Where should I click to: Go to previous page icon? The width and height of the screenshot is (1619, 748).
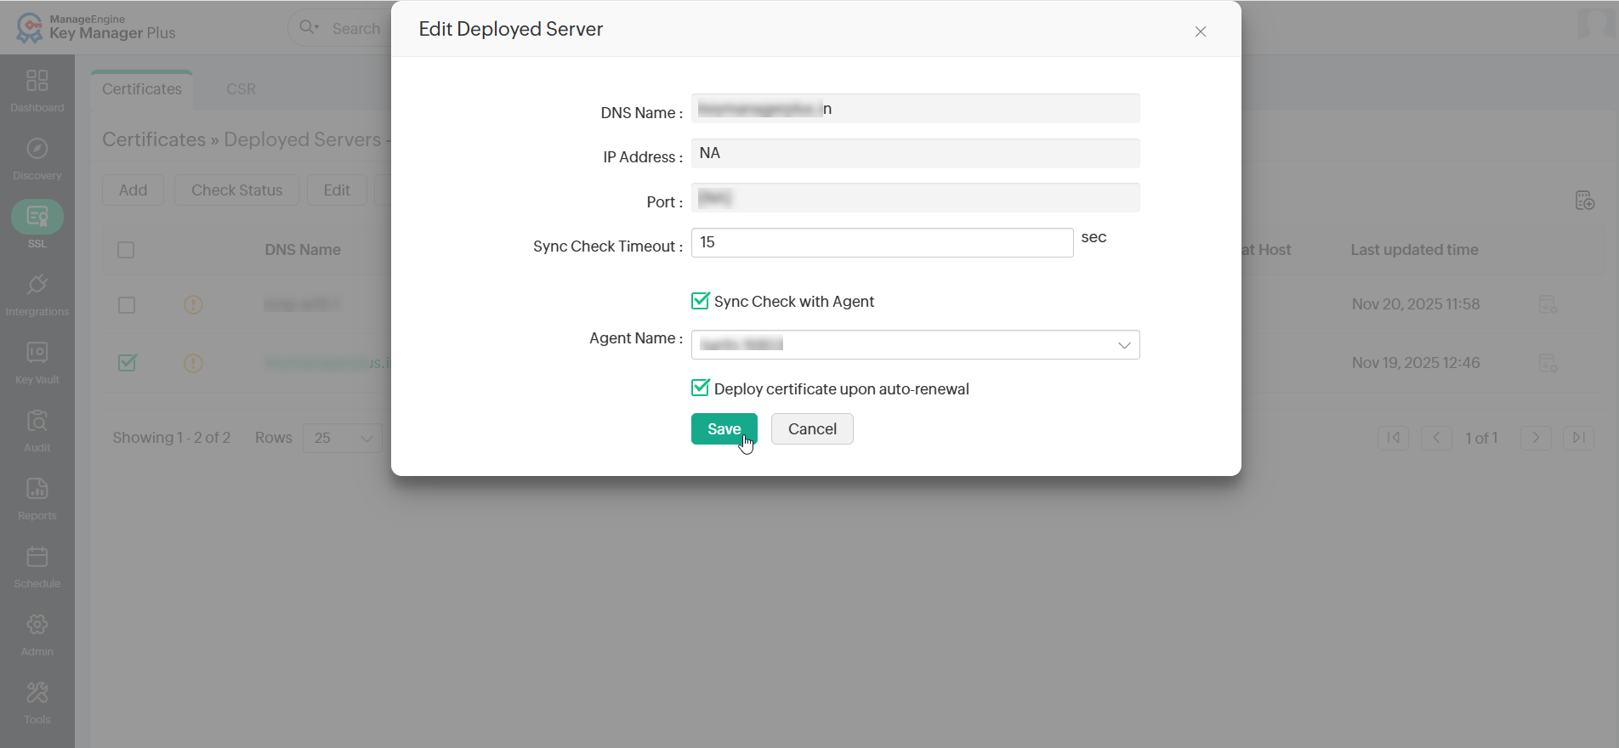tap(1436, 438)
